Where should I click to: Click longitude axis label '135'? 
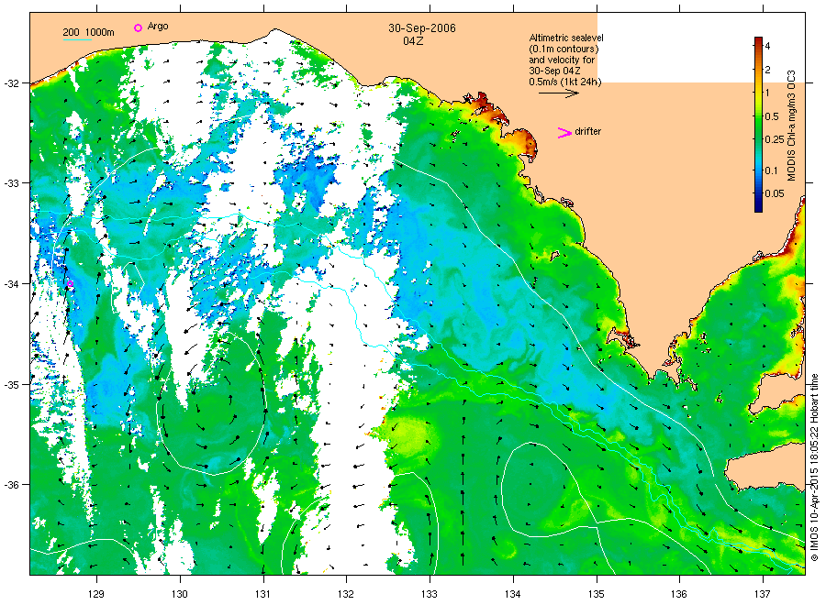(597, 594)
